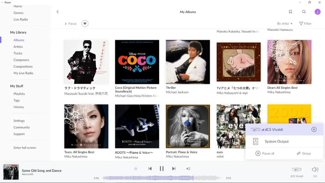Toggle the heart favorites filter
Viewport: 325px width, 183px height.
85,23
